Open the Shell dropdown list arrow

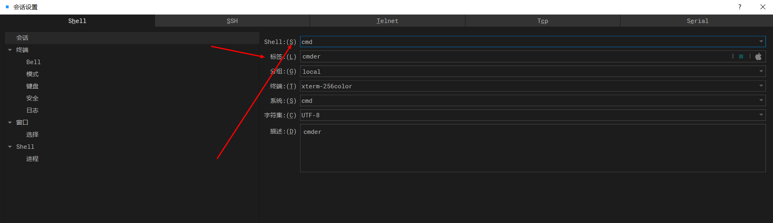coord(761,42)
